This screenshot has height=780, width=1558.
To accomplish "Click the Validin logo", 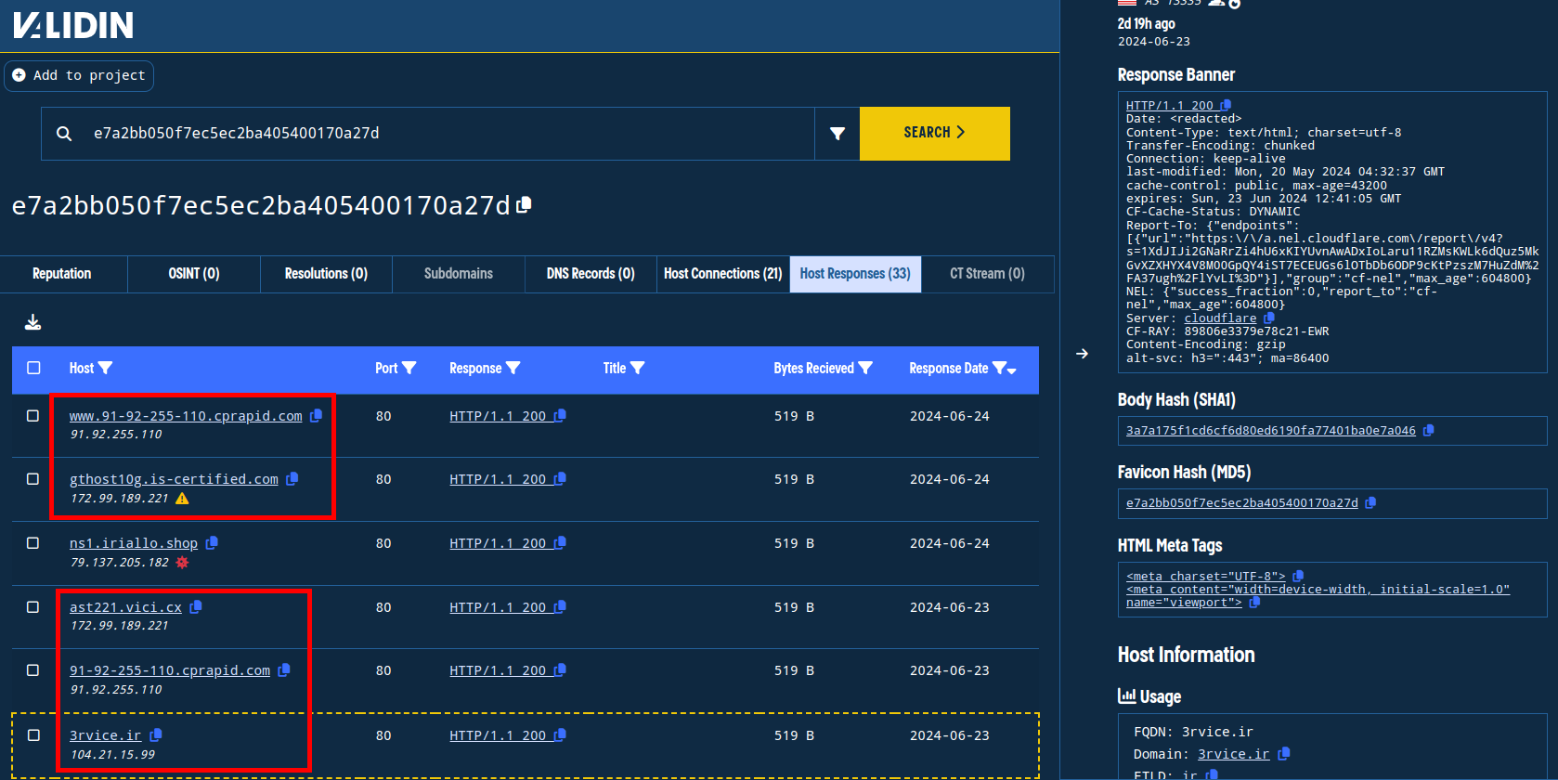I will coord(73,25).
